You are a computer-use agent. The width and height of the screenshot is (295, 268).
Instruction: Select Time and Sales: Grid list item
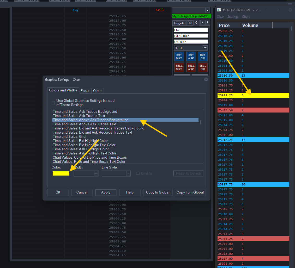tap(69, 136)
